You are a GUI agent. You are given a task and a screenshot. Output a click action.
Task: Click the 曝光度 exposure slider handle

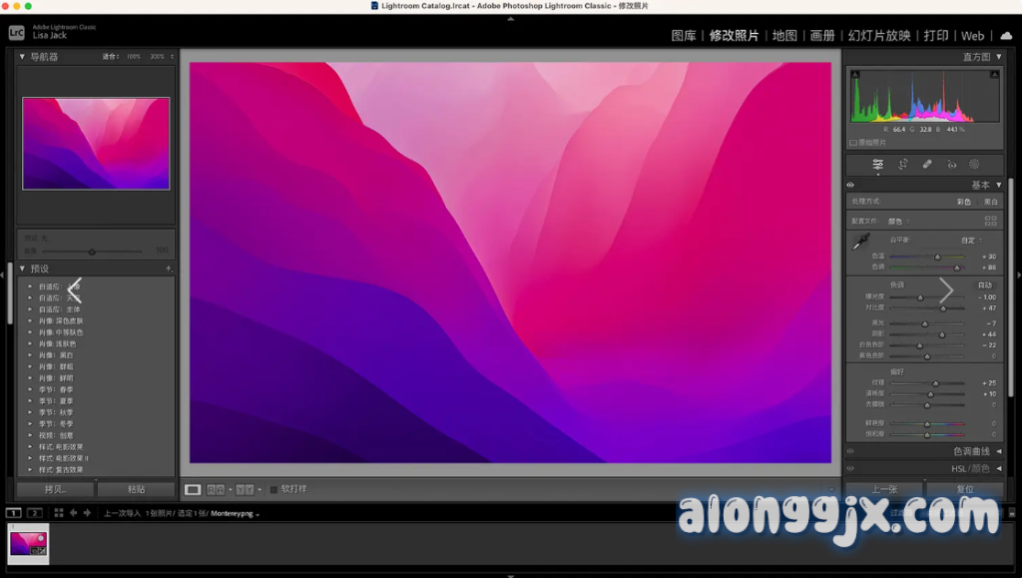tap(920, 297)
